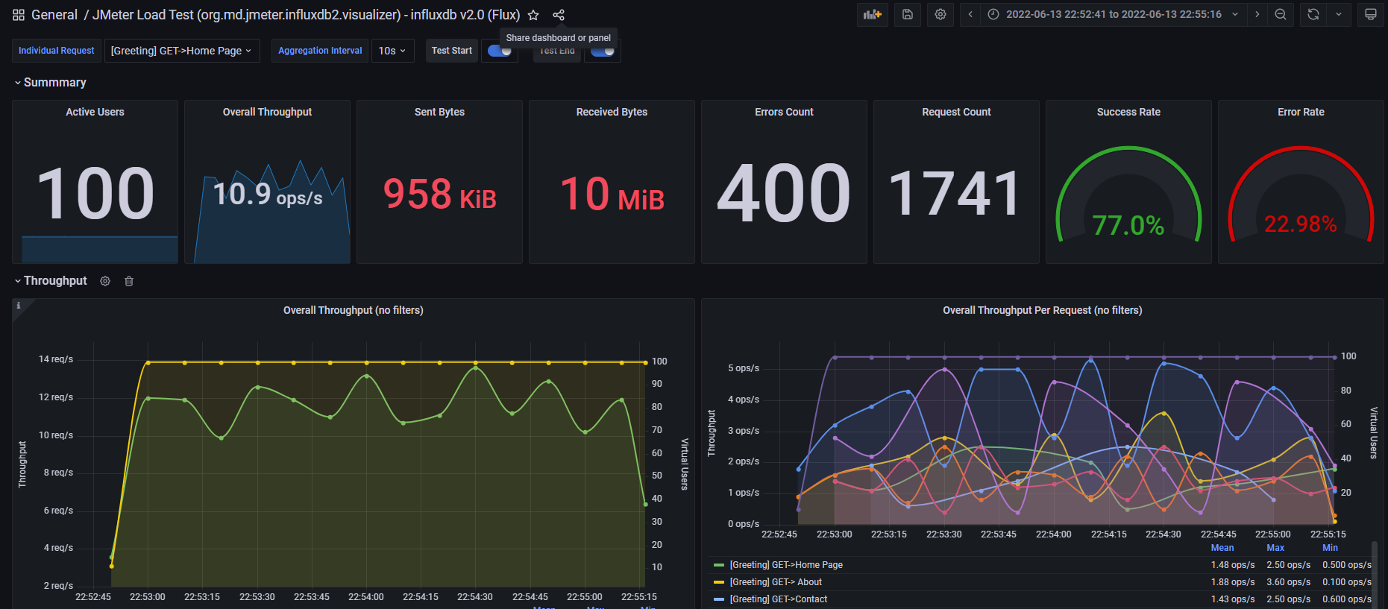Viewport: 1388px width, 609px height.
Task: Shift time range backward
Action: [970, 14]
